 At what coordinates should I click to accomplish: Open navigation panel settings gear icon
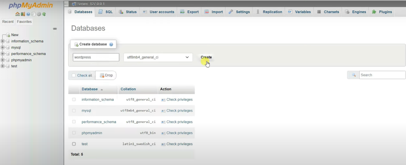pos(39,14)
